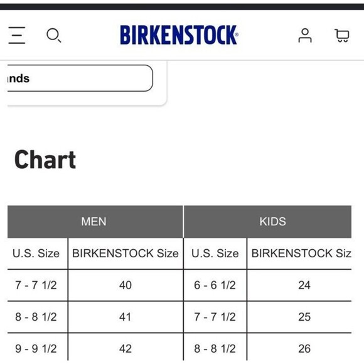Click the BIRKENSTOCK logo

179,35
